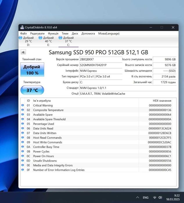Select the Available Spare attribute row
The image size is (184, 203).
click(x=97, y=115)
